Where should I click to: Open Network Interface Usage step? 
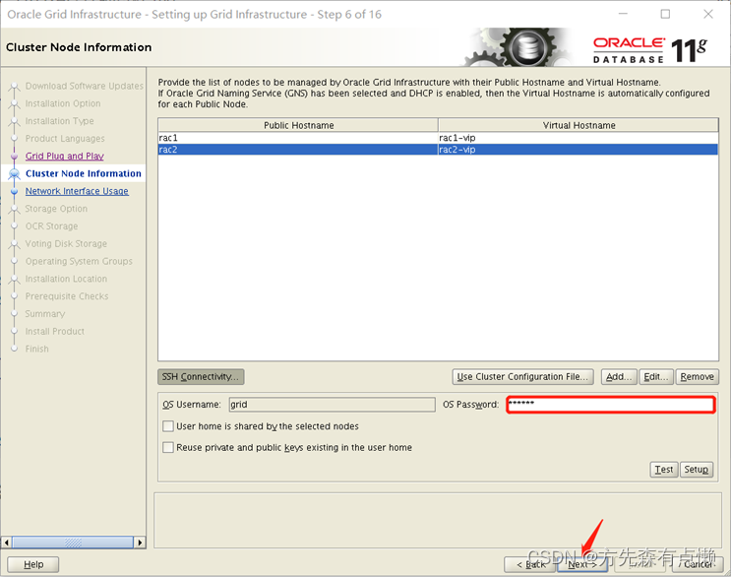coord(77,191)
